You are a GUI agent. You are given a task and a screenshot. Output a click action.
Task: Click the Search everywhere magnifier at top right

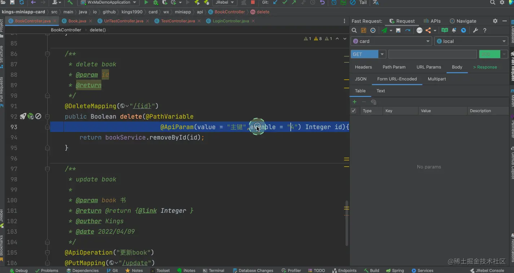[x=493, y=3]
